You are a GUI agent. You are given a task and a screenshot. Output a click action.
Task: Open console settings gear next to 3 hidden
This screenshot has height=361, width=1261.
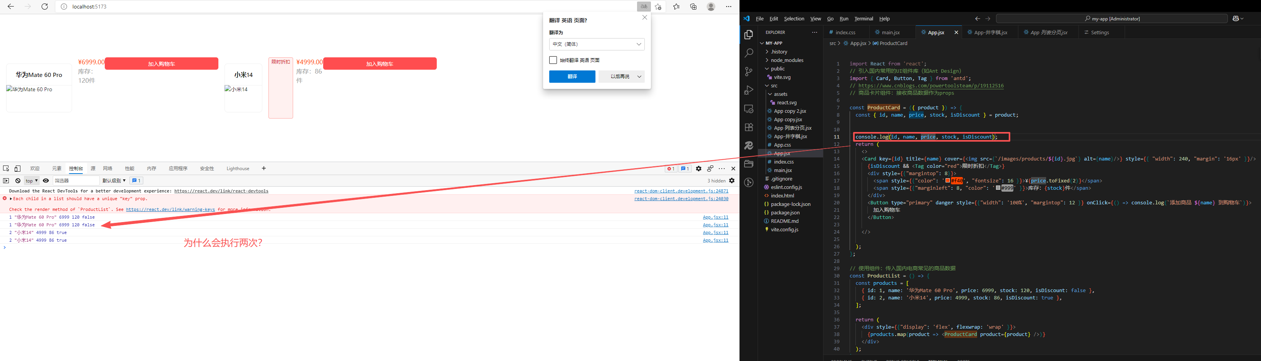click(x=732, y=180)
